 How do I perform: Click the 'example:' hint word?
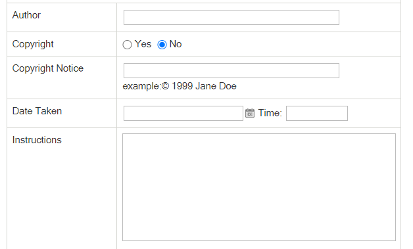click(x=141, y=86)
